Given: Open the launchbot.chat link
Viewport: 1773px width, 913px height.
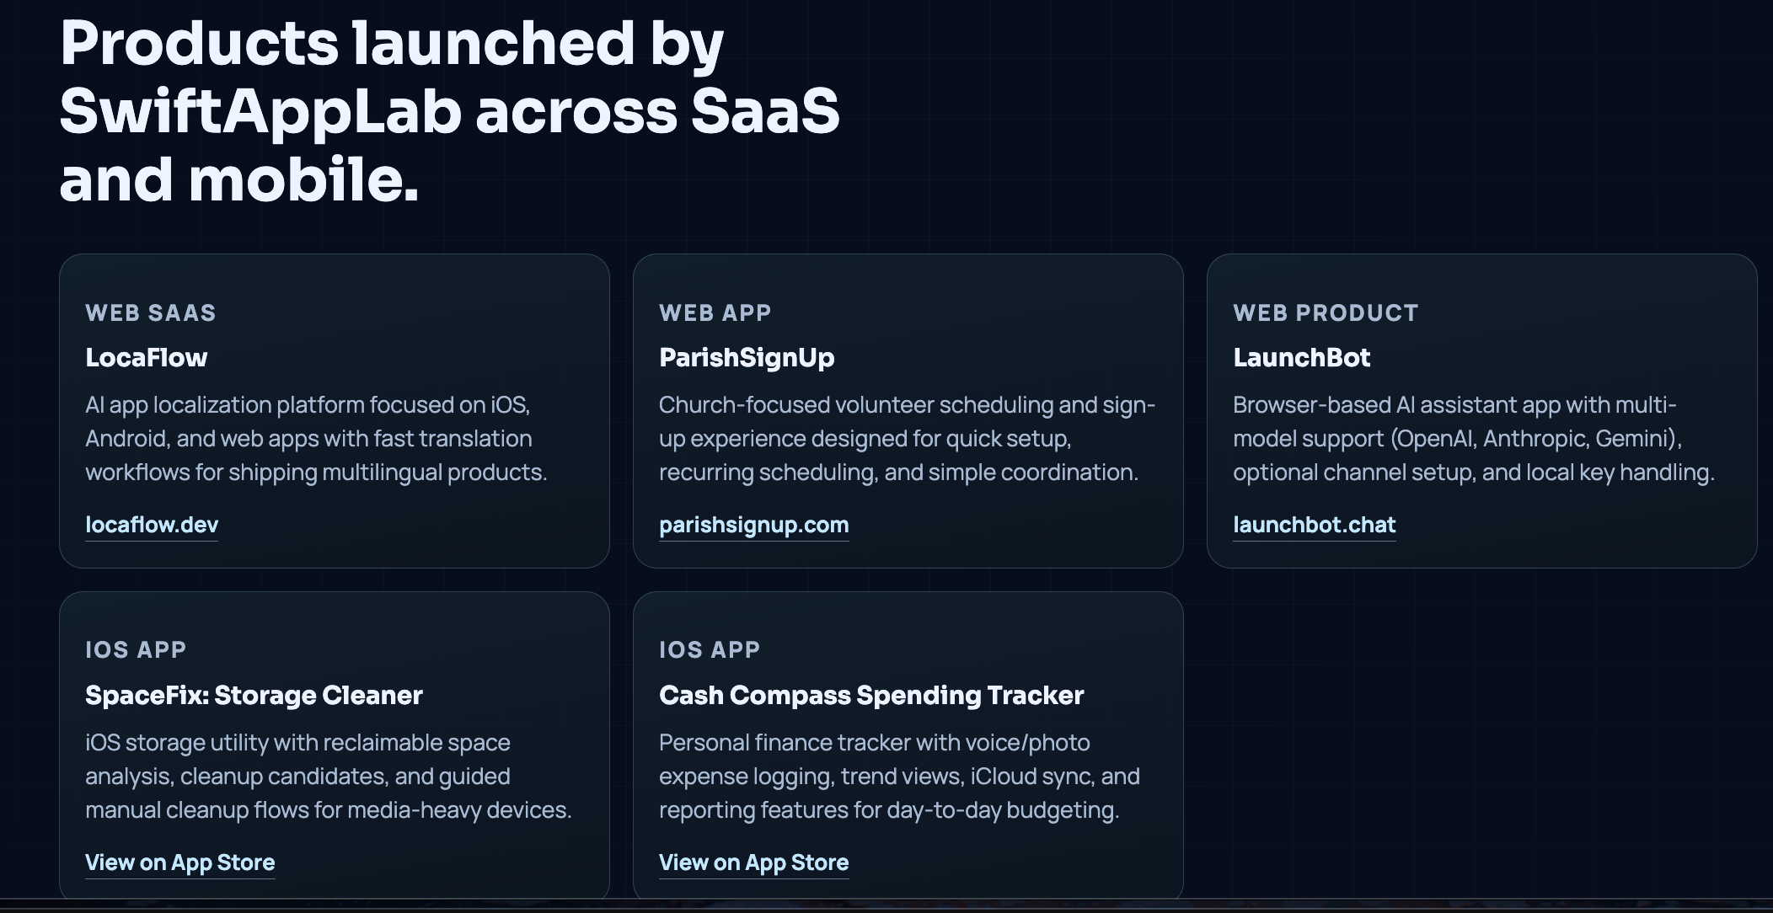Looking at the screenshot, I should [x=1314, y=524].
